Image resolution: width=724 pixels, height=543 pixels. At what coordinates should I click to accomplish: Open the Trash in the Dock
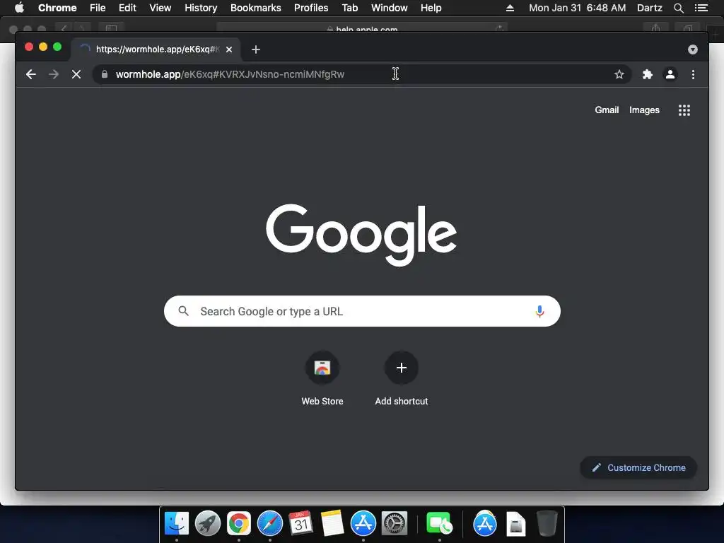[x=547, y=524]
